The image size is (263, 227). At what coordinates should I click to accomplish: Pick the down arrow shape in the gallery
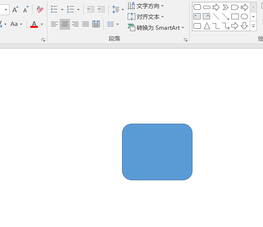coord(244,26)
